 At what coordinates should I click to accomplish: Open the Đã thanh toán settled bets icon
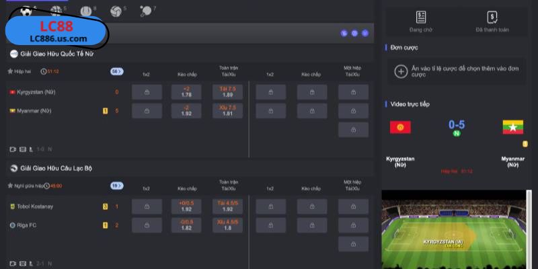492,17
